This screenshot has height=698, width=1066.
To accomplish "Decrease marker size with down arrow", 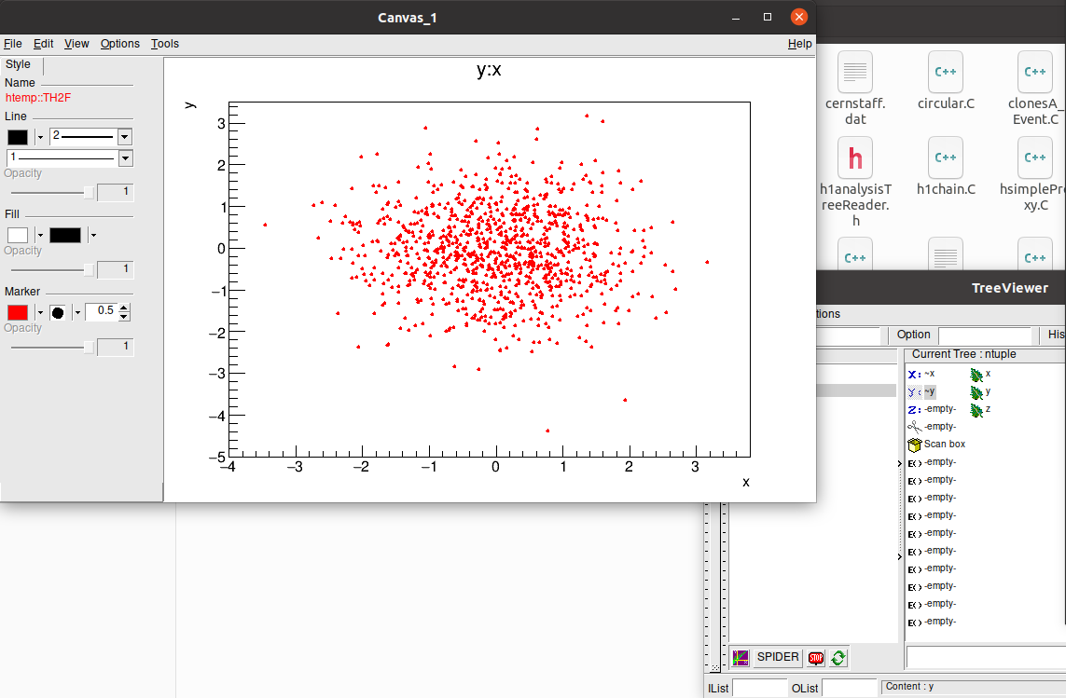I will pos(124,317).
